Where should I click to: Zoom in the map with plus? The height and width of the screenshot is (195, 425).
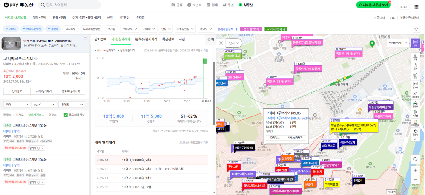[415, 170]
